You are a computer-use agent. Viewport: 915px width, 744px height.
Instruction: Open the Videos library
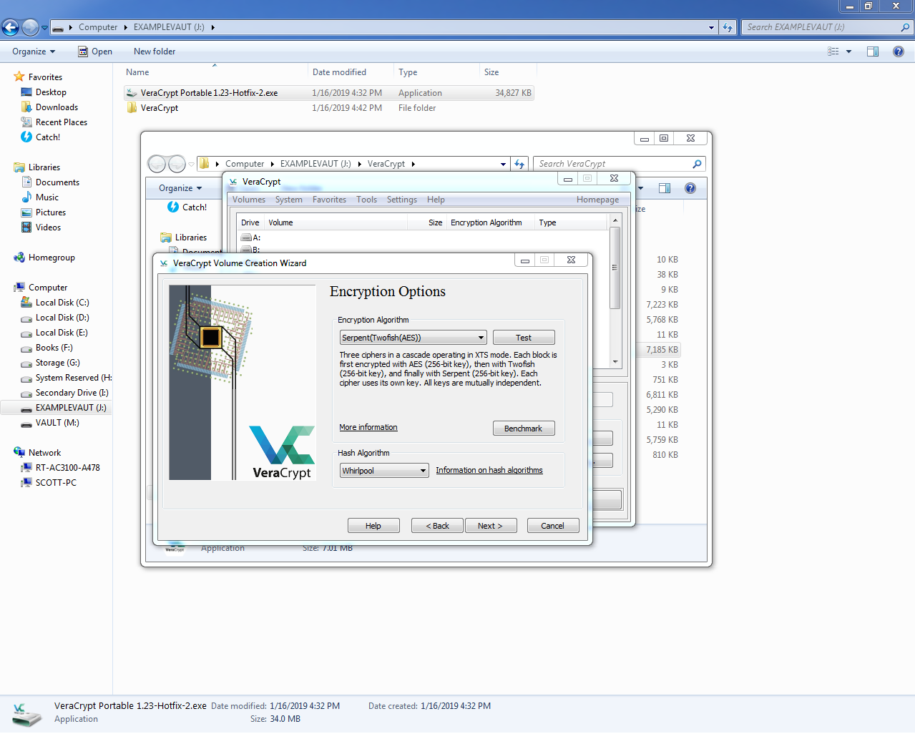(41, 227)
